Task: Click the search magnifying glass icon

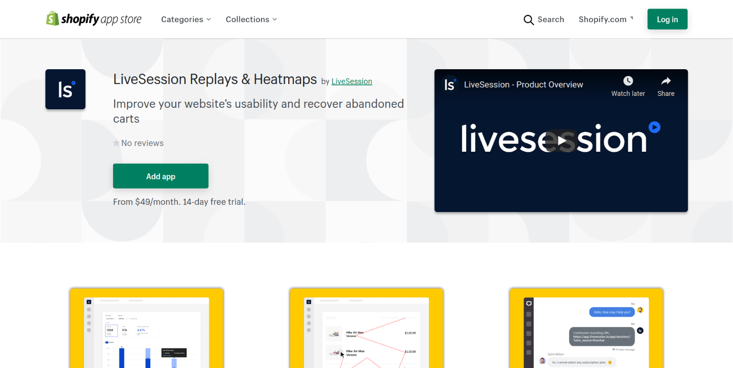Action: (x=528, y=20)
